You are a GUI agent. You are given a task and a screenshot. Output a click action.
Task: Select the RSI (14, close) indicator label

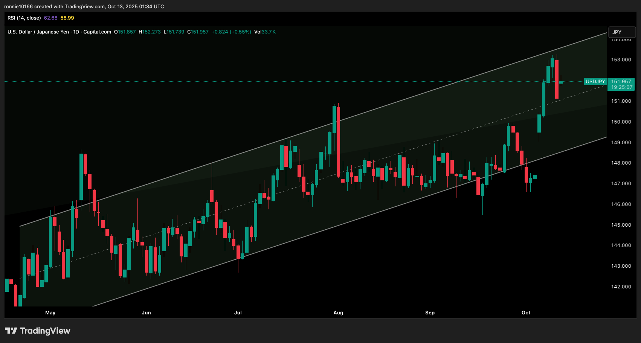24,18
